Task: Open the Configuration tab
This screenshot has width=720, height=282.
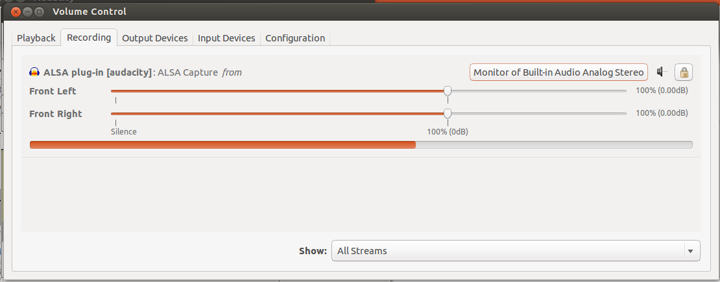Action: point(295,38)
